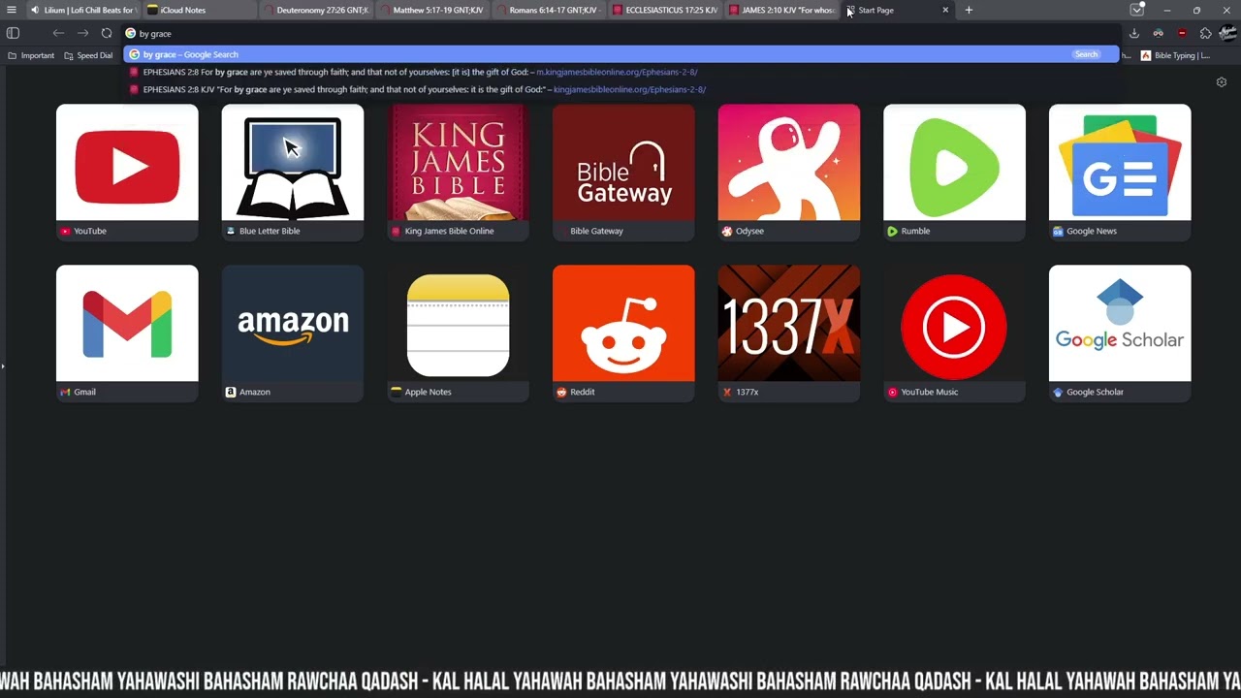This screenshot has height=698, width=1241.
Task: Click the red blocker extension icon
Action: tap(1181, 33)
